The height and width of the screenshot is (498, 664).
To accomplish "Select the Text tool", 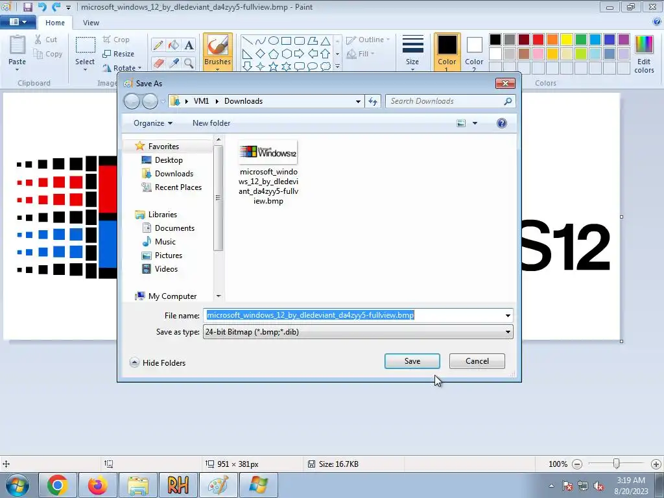I will 189,45.
